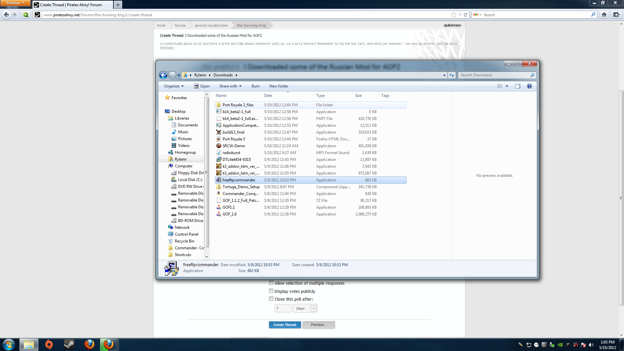Expand the Rylann breadcrumb arrow
The width and height of the screenshot is (624, 351).
210,75
